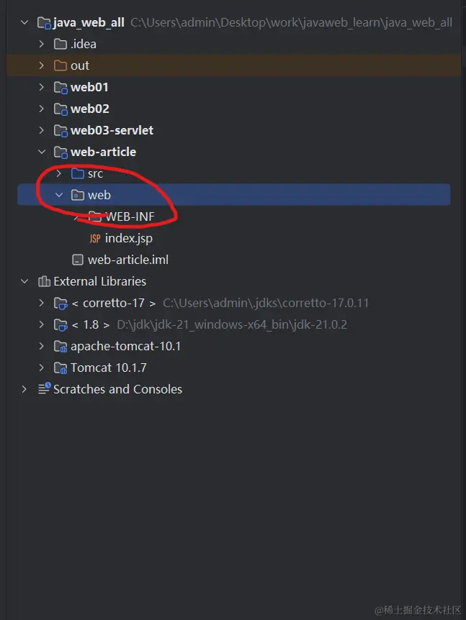Click the out folder icon
466x620 pixels.
[60, 65]
